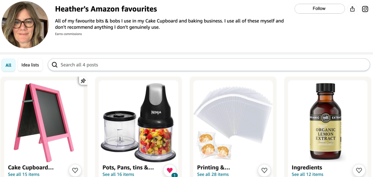Focus the Search all 4 posts field

tap(209, 65)
